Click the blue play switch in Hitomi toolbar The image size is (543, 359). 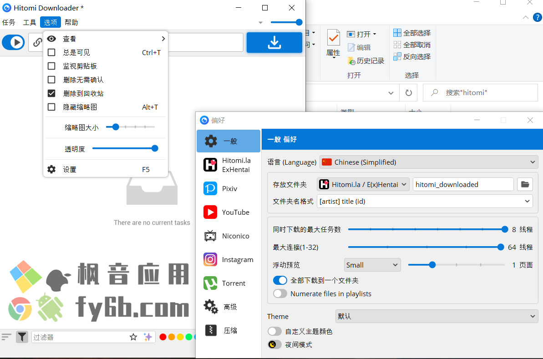[13, 43]
